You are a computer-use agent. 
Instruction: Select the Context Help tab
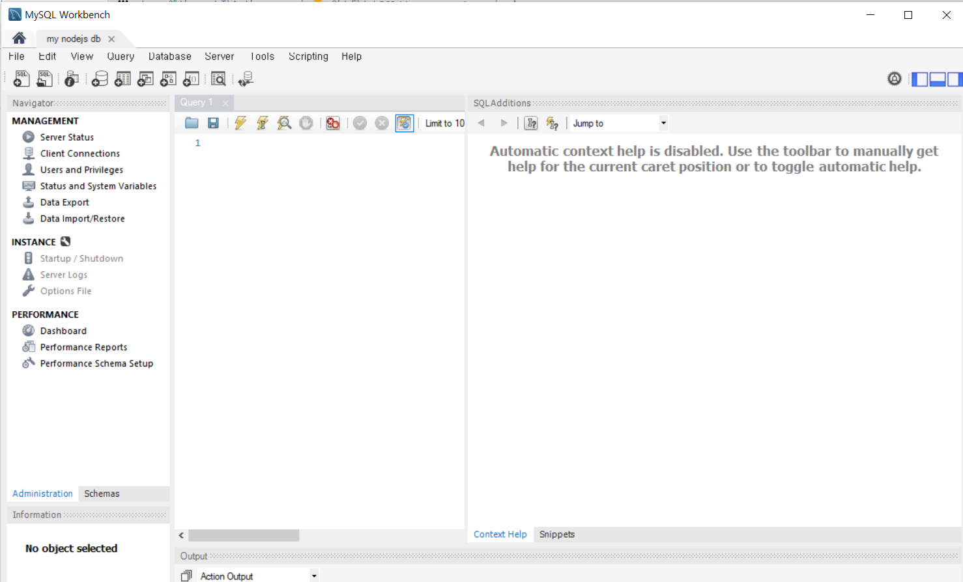pos(500,534)
